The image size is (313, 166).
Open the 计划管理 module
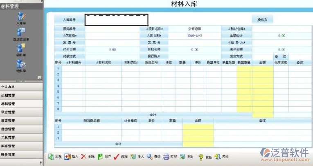pos(21,95)
